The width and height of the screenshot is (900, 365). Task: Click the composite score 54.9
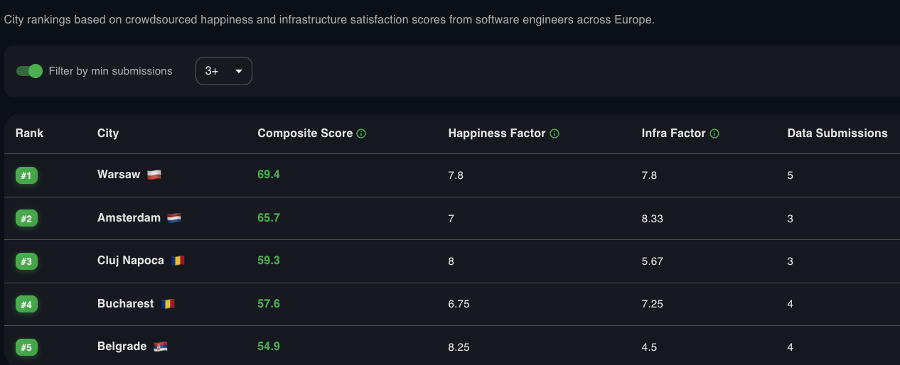click(x=269, y=347)
